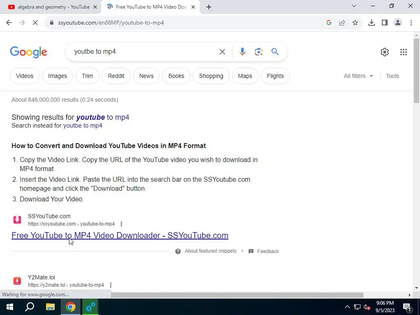Viewport: 420px width, 315px height.
Task: Click the SSYouTube.com site name
Action: point(49,216)
